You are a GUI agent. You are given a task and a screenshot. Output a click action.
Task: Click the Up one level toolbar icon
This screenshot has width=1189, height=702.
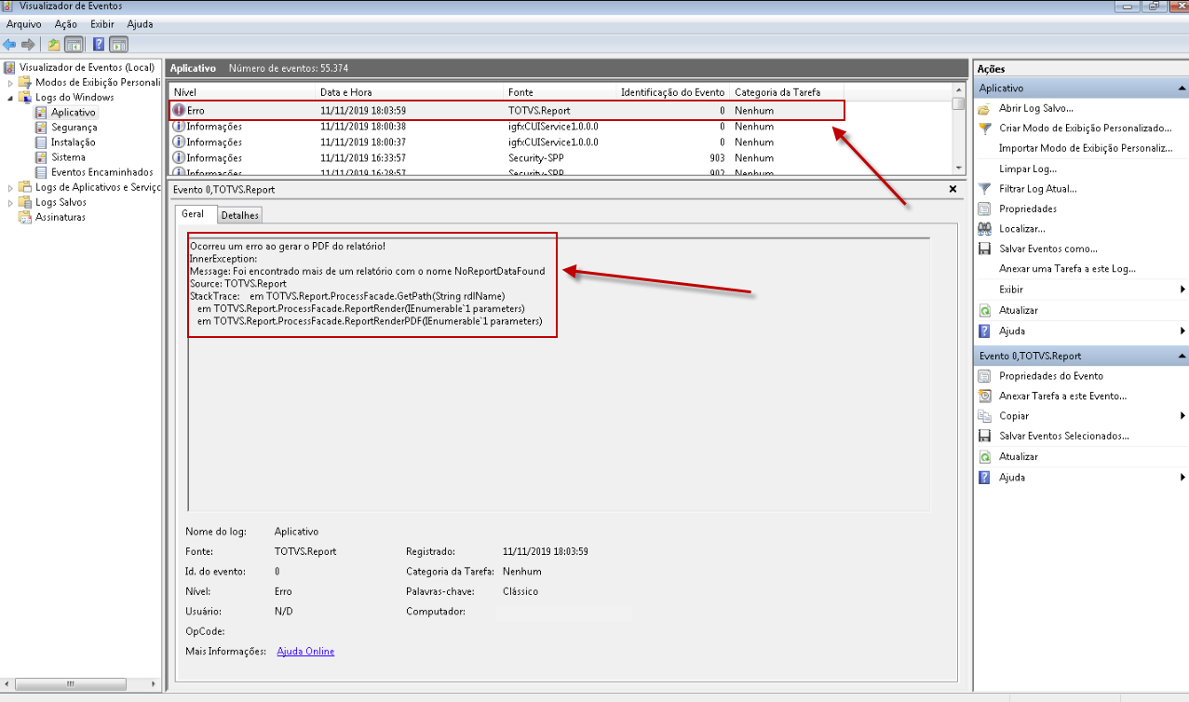(x=54, y=44)
